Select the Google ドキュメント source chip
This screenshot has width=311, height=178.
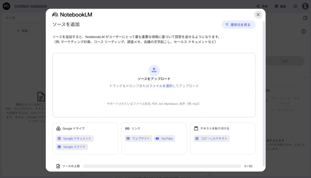pyautogui.click(x=75, y=139)
